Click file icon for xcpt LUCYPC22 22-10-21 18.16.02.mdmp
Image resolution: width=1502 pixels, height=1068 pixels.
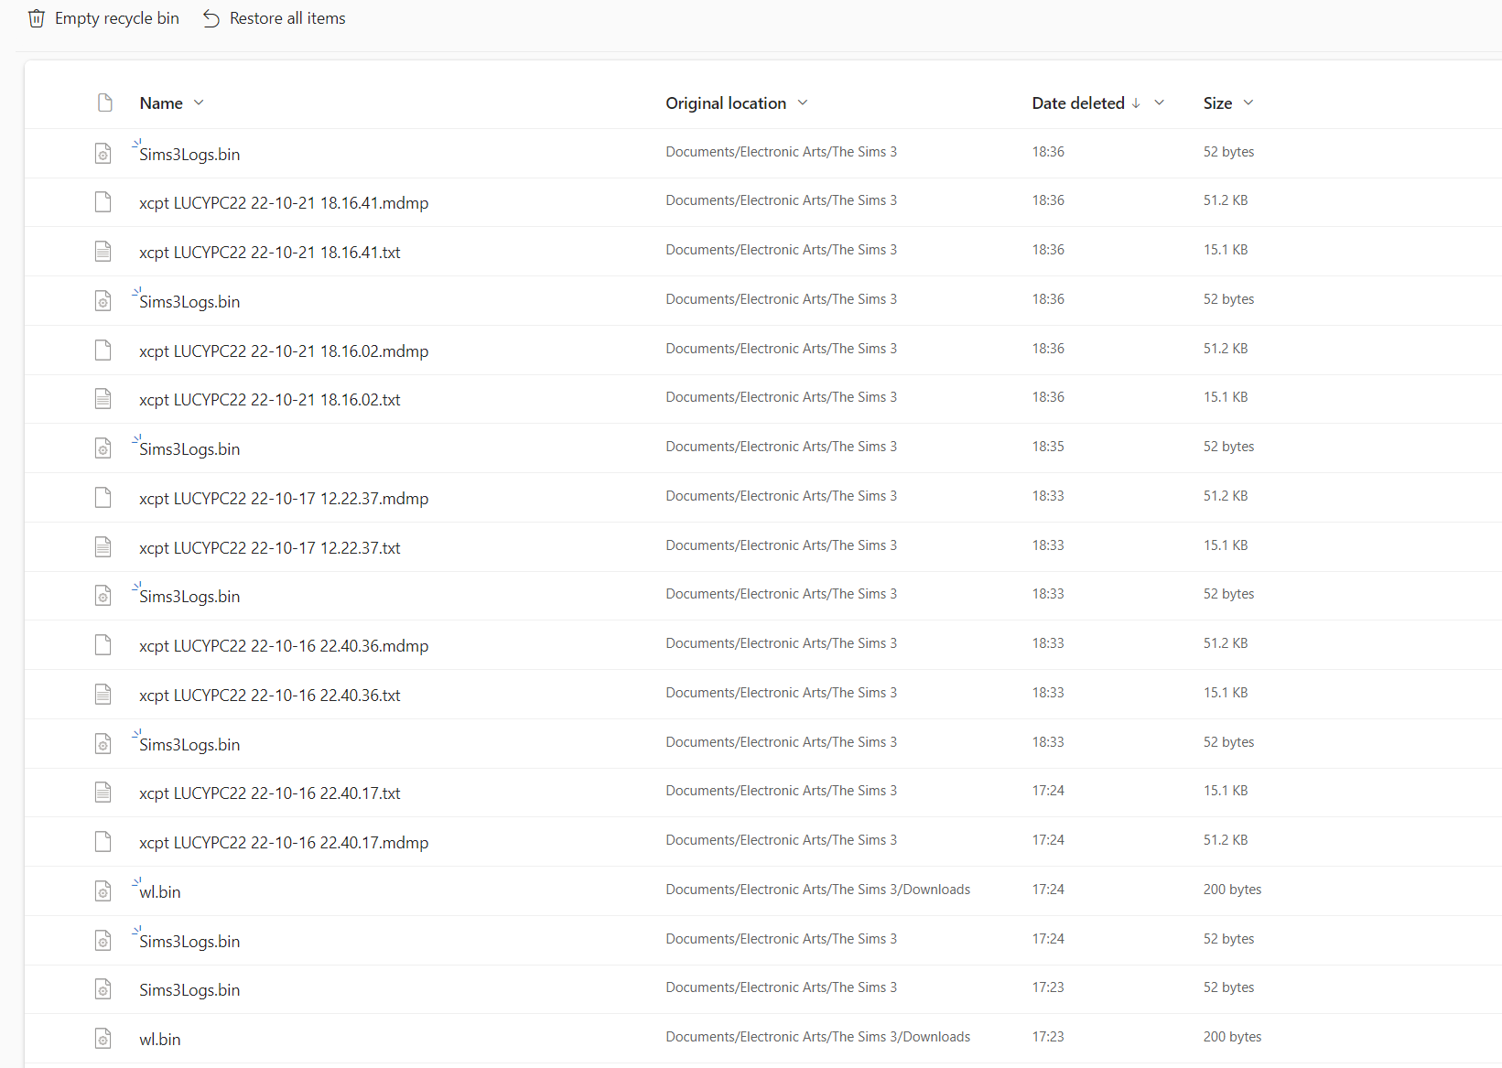coord(103,350)
